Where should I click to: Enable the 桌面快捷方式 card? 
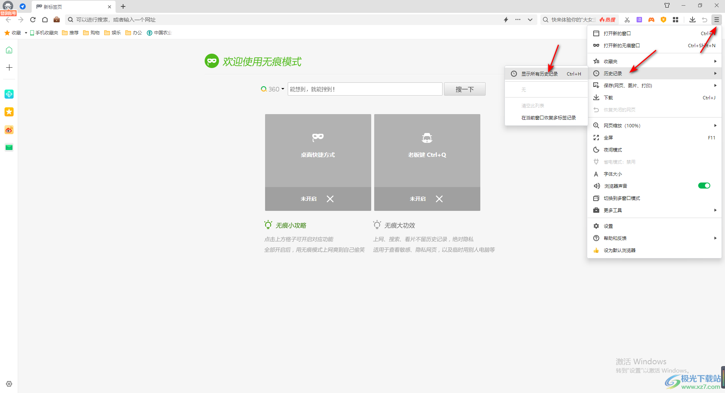[x=318, y=162]
